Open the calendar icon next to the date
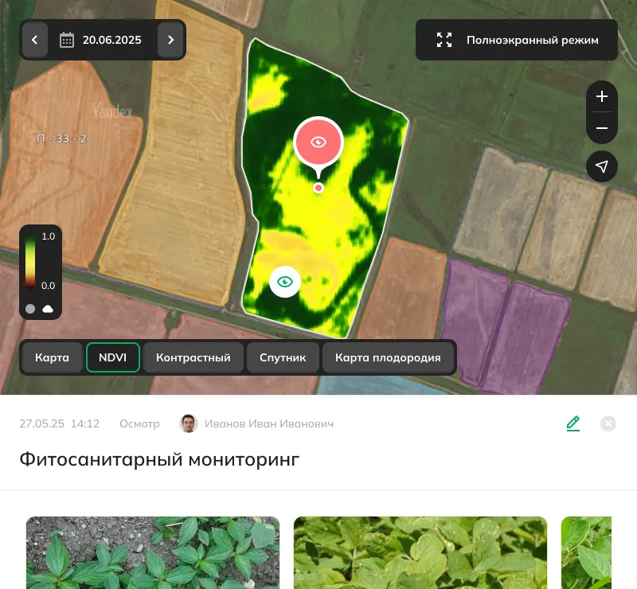637x589 pixels. tap(68, 40)
